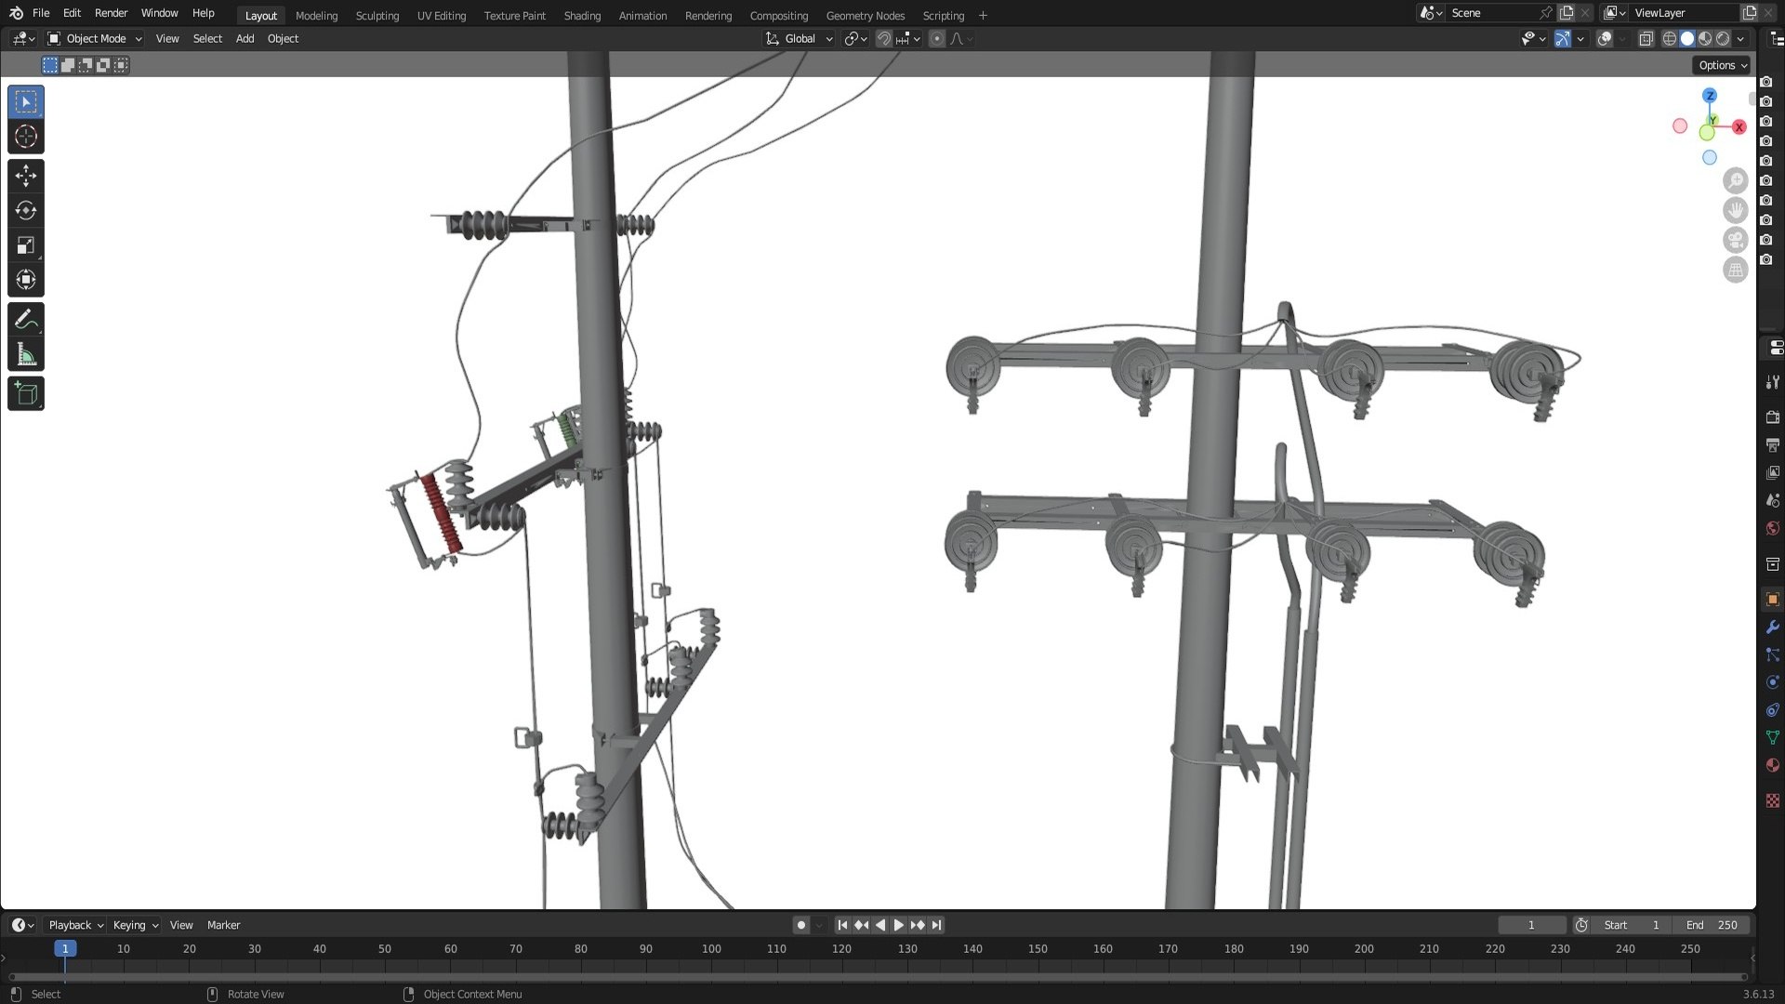Viewport: 1785px width, 1004px height.
Task: Switch perspective/orthographic view button
Action: [x=1735, y=270]
